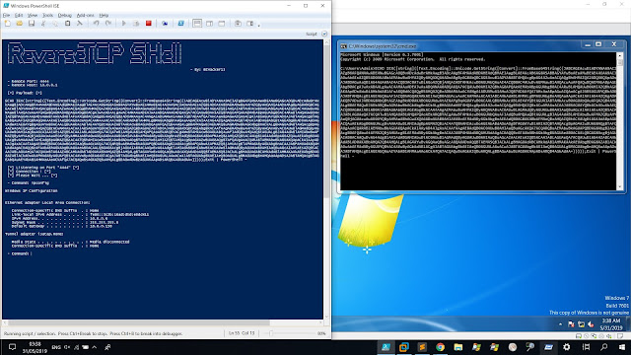
Task: Click the VirtualBox icon on host taskbar
Action: point(404,347)
